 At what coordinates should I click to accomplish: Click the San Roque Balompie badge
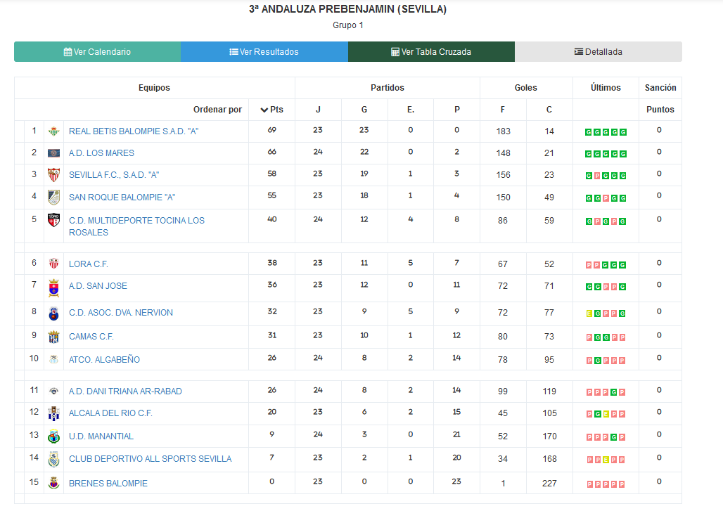point(54,198)
